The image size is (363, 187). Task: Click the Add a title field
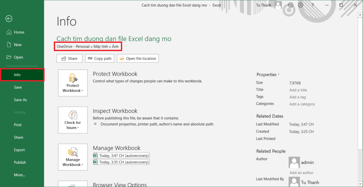tap(298, 90)
